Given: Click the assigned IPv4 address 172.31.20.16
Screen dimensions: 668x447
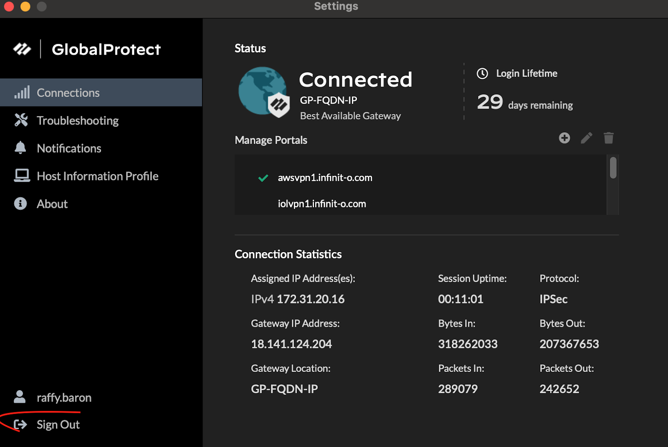Looking at the screenshot, I should click(x=311, y=299).
